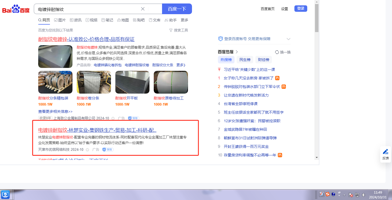
Task: Click the 百度一下 search button
Action: tap(177, 9)
